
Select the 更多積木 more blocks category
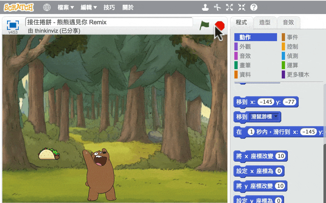pyautogui.click(x=298, y=75)
